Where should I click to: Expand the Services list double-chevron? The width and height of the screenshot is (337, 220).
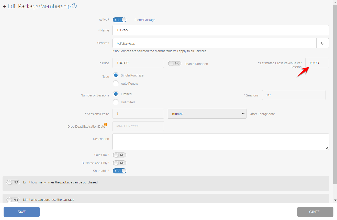[322, 43]
